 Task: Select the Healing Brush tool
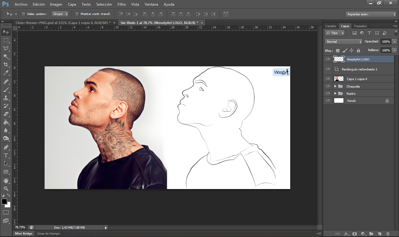click(x=6, y=82)
